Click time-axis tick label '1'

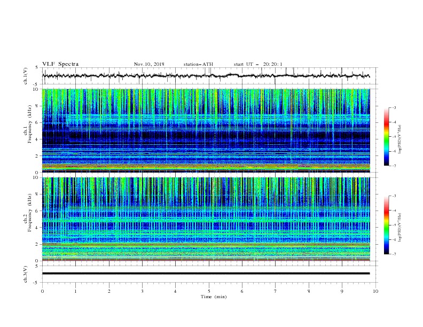(x=75, y=291)
